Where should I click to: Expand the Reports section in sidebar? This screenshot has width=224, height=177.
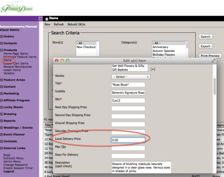point(1,121)
